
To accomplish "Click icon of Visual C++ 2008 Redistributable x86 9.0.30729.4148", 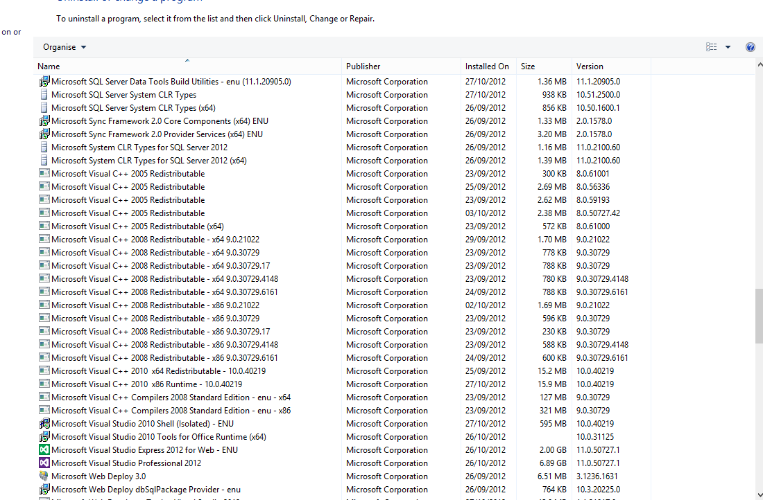I will [44, 344].
